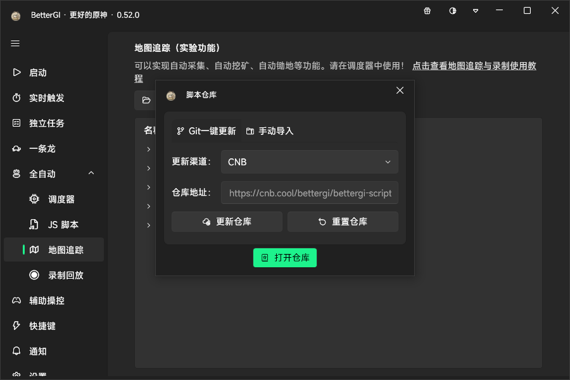
Task: Click the 更新仓库 button
Action: [226, 222]
